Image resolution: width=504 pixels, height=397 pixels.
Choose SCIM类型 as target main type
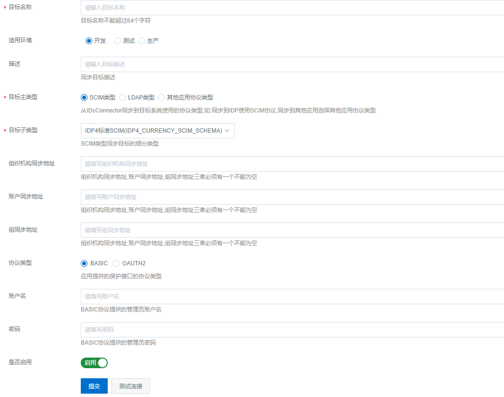pyautogui.click(x=85, y=98)
